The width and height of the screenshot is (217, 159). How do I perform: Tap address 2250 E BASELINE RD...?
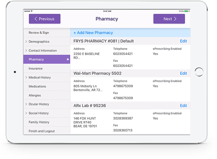click(87, 56)
